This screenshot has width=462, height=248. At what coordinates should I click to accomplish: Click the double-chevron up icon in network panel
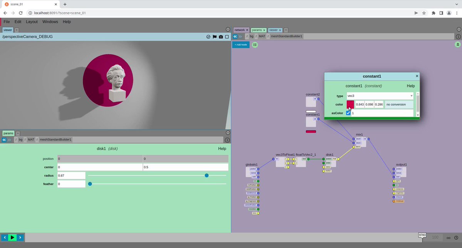458,45
